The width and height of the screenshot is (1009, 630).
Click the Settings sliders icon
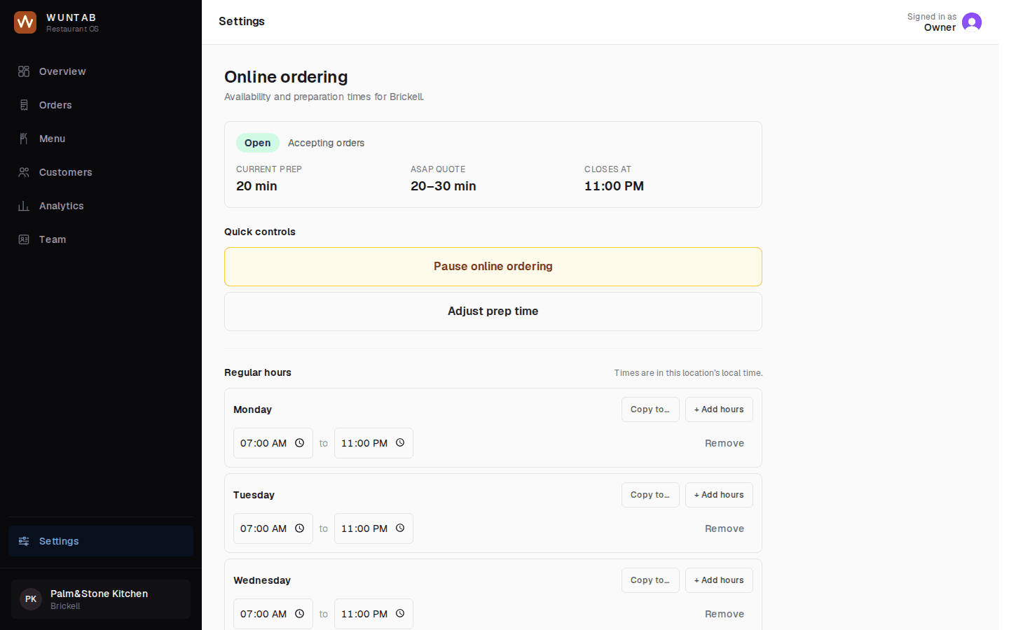coord(24,541)
